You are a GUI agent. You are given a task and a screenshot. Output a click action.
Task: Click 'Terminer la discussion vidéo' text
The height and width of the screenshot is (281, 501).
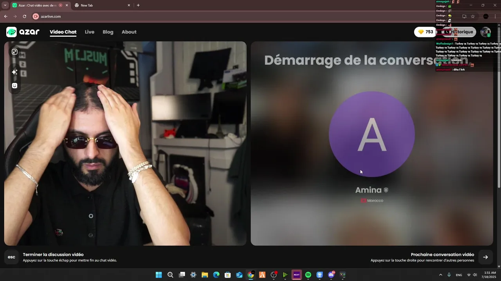[x=53, y=254]
